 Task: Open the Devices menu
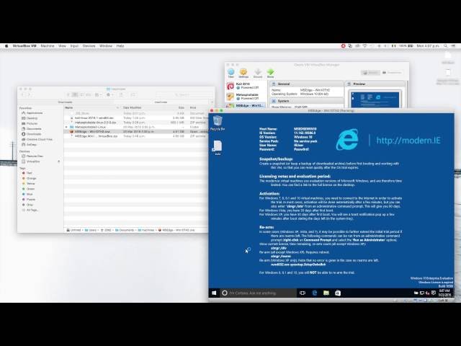pos(89,46)
